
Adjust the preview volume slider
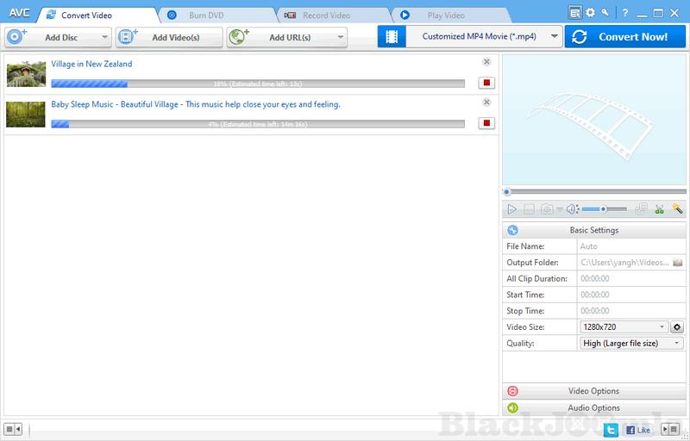(603, 209)
